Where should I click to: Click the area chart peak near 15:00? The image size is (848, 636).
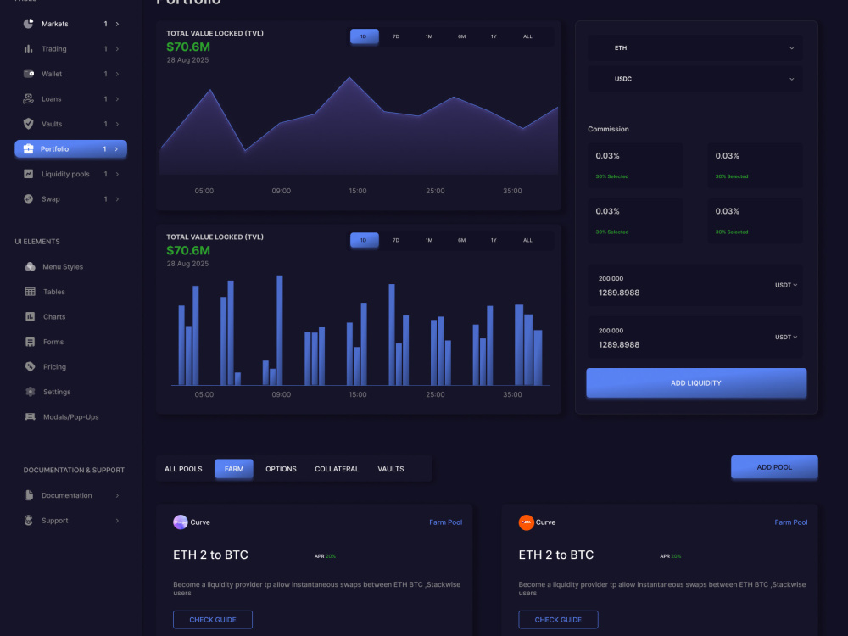tap(349, 78)
